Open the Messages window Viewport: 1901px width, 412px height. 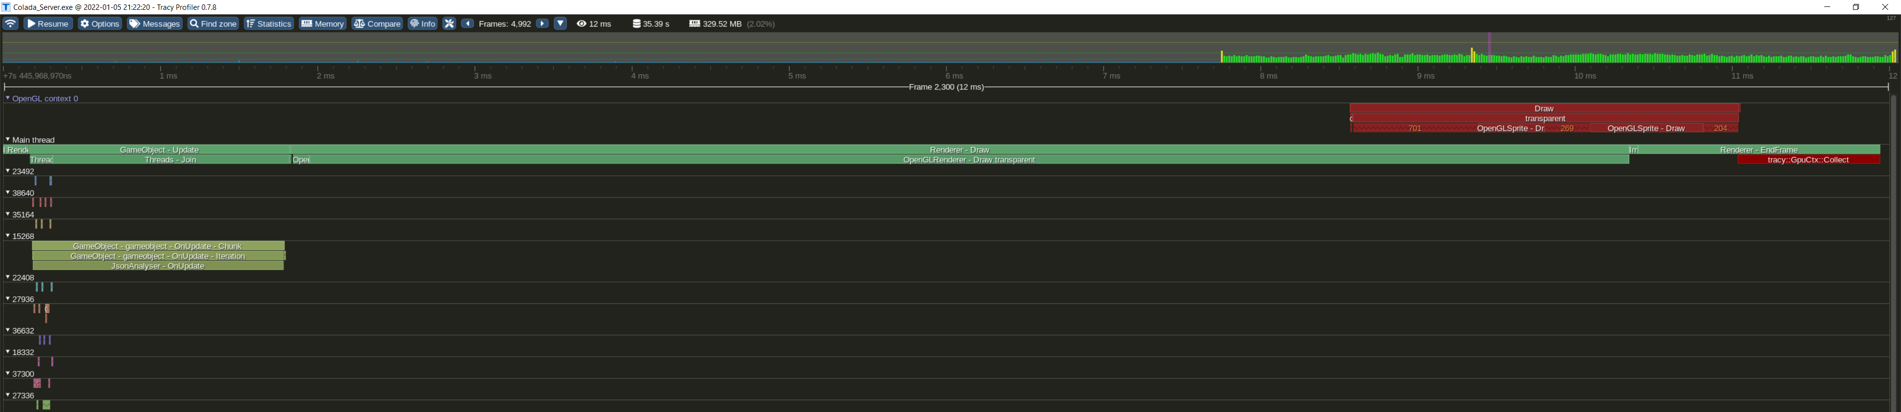click(154, 24)
